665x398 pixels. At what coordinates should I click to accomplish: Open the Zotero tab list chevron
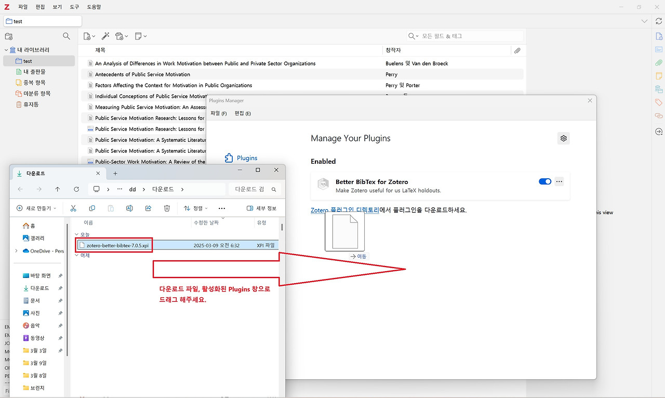point(644,21)
